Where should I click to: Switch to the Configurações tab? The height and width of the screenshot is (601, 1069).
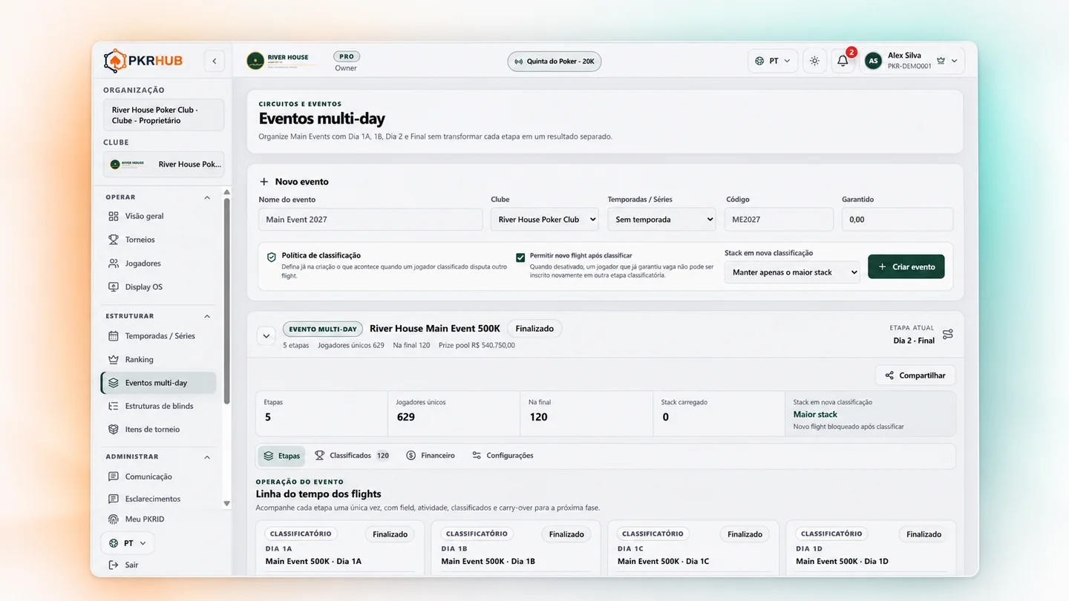[503, 456]
